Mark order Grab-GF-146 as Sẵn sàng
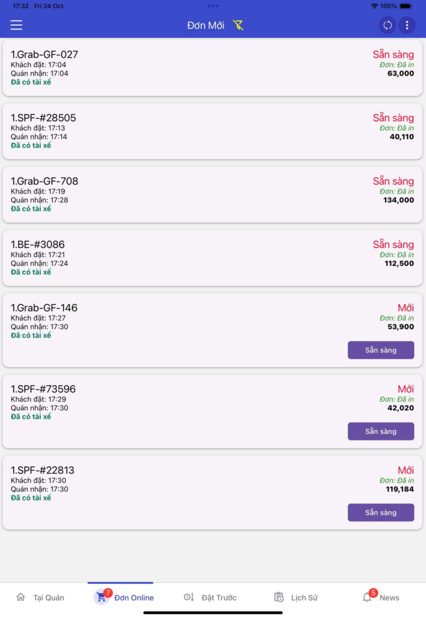Screen dimensions: 426x618 pos(381,350)
